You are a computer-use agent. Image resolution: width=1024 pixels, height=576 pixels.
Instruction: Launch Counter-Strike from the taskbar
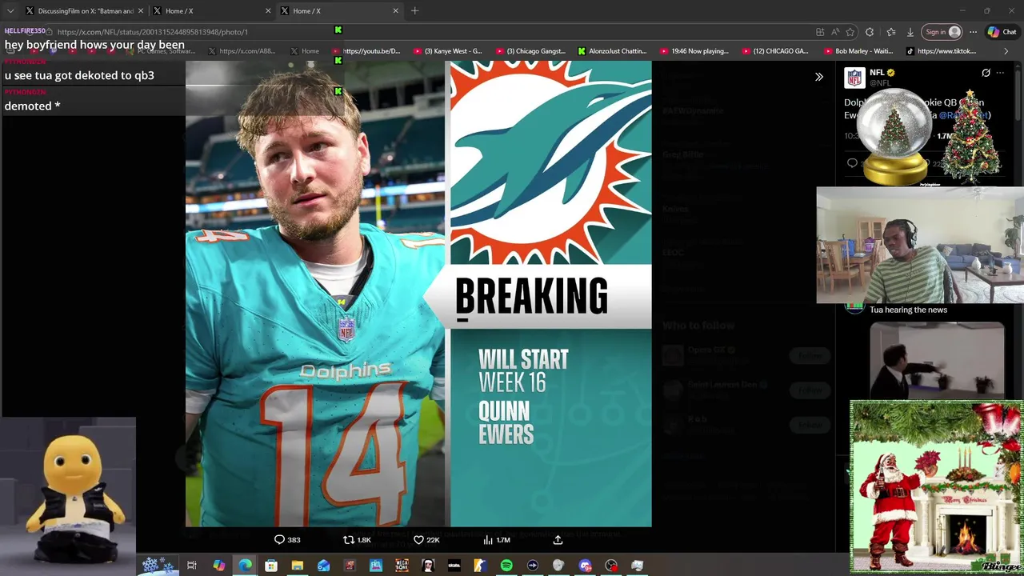[x=480, y=566]
